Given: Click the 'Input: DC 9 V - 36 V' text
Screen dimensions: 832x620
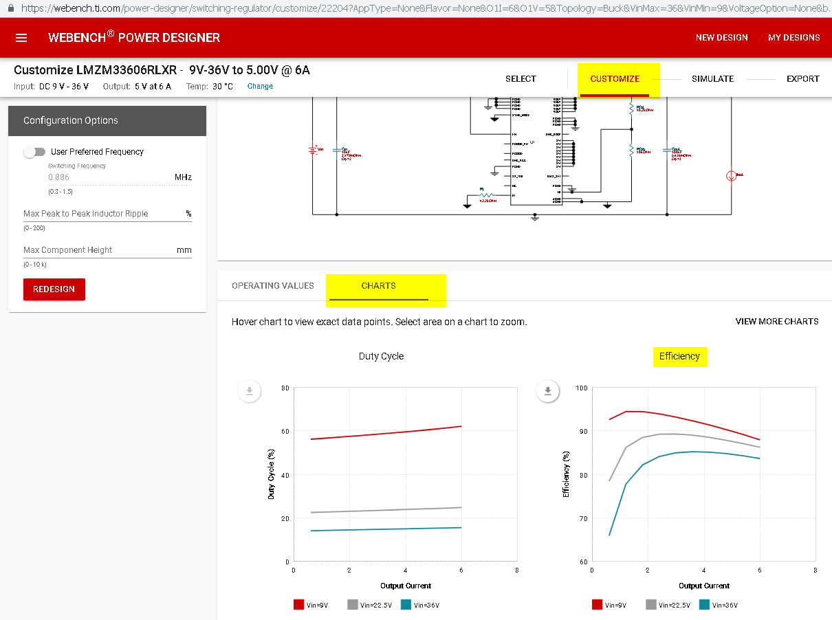Looking at the screenshot, I should click(52, 87).
